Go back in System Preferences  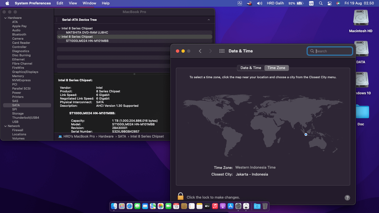(x=200, y=51)
